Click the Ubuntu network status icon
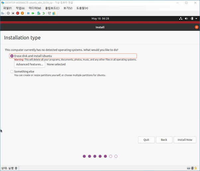 tap(181, 19)
